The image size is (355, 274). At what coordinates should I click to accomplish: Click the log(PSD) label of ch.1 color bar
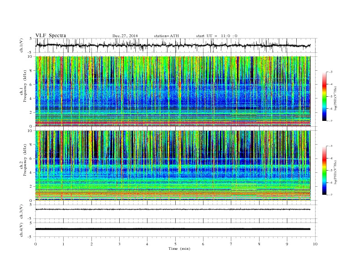[335, 98]
